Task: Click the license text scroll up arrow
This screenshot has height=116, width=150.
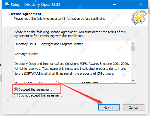Action: tap(133, 44)
